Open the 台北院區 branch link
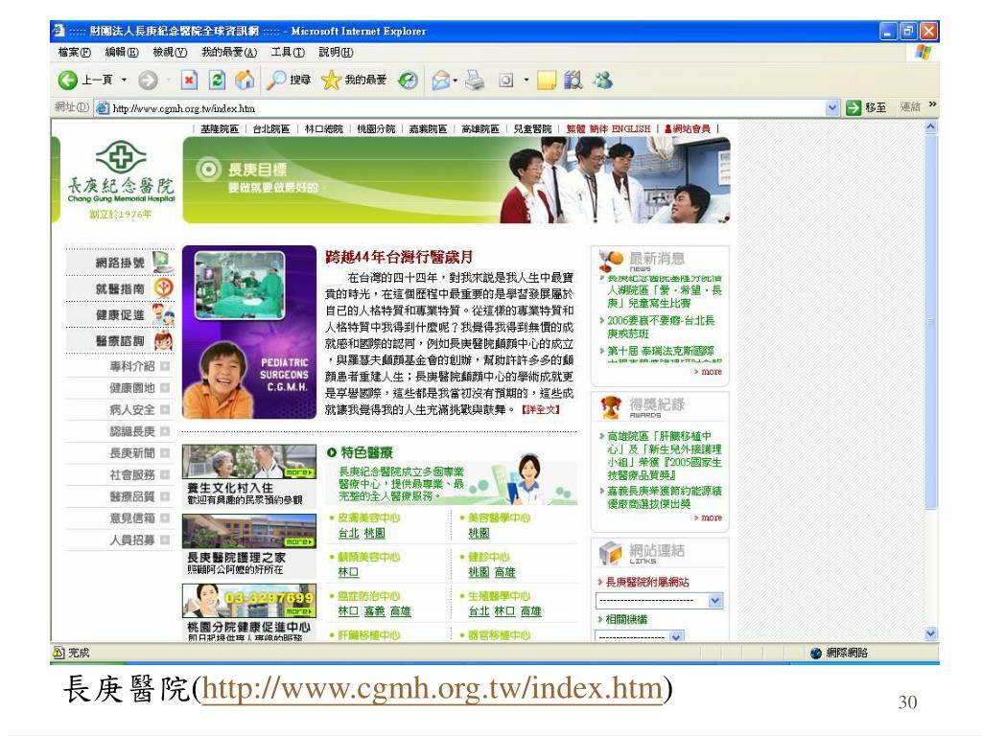 (x=271, y=129)
